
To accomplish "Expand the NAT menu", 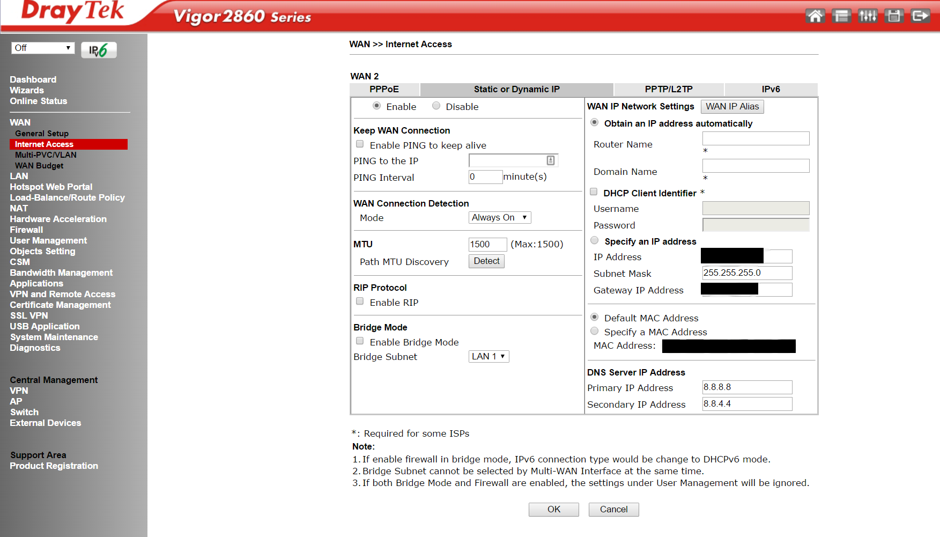I will pyautogui.click(x=19, y=208).
